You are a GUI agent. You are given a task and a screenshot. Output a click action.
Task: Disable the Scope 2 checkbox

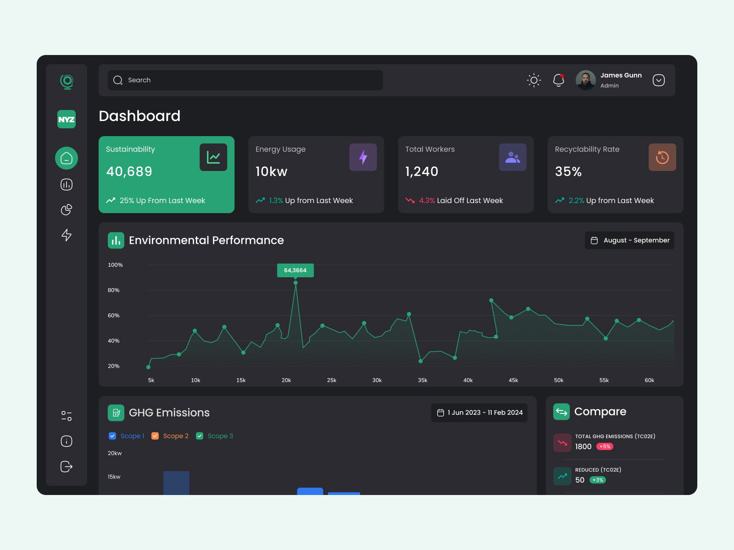(155, 436)
